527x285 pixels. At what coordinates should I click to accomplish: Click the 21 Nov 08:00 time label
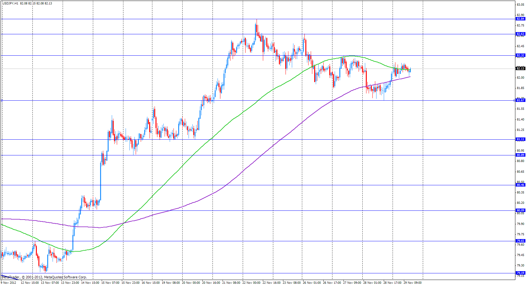click(x=231, y=282)
